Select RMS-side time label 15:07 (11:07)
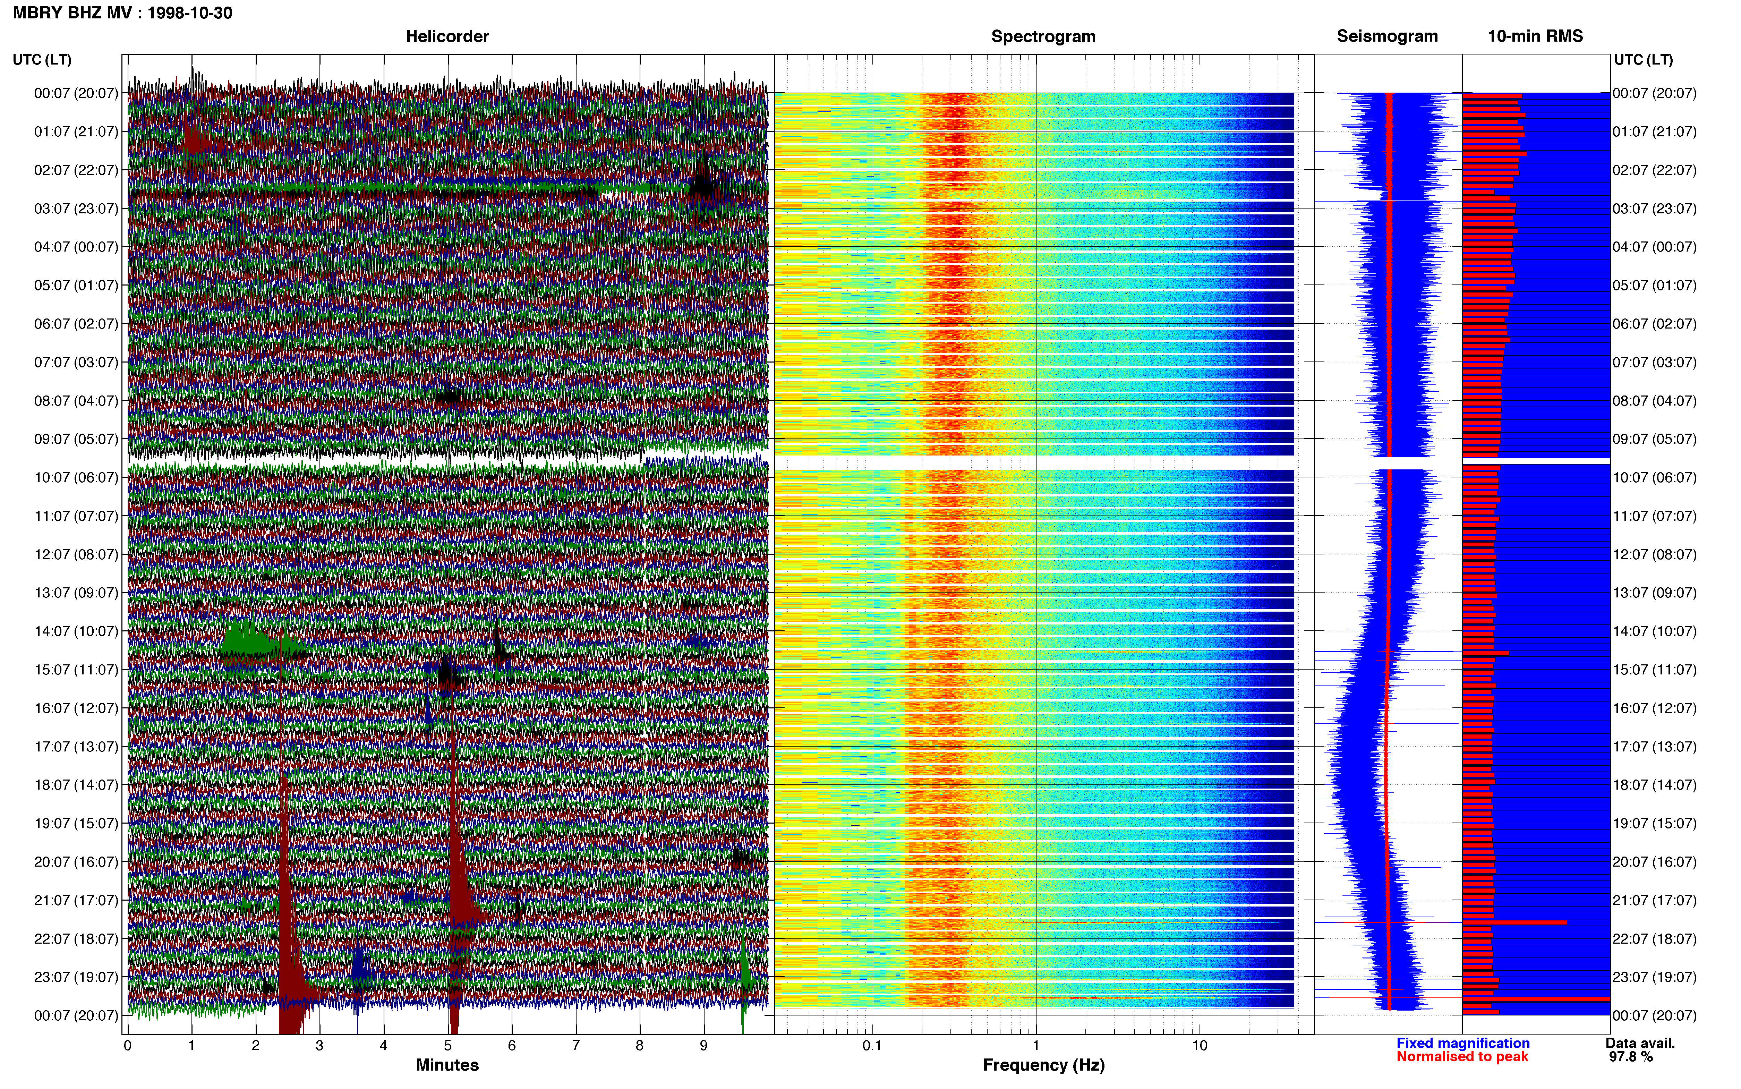The width and height of the screenshot is (1741, 1089). [x=1655, y=670]
